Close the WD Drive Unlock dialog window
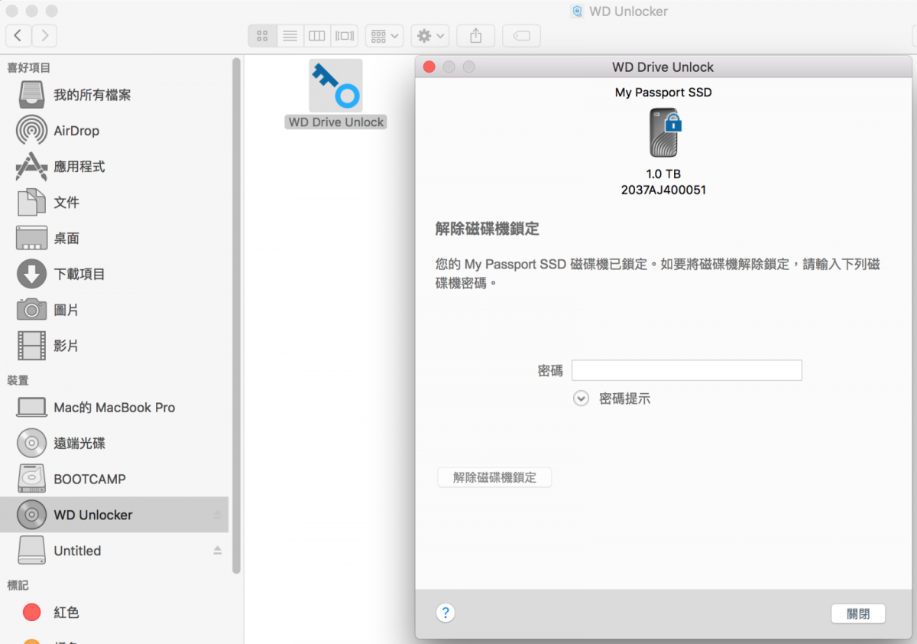Image resolution: width=917 pixels, height=644 pixels. coord(429,67)
